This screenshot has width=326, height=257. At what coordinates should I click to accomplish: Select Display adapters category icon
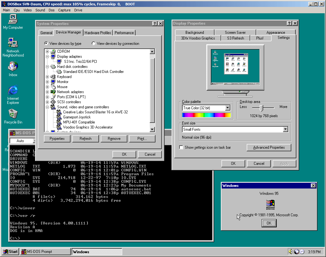coord(53,57)
